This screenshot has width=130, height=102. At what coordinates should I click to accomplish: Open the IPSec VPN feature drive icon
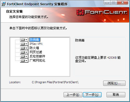click(x=24, y=44)
